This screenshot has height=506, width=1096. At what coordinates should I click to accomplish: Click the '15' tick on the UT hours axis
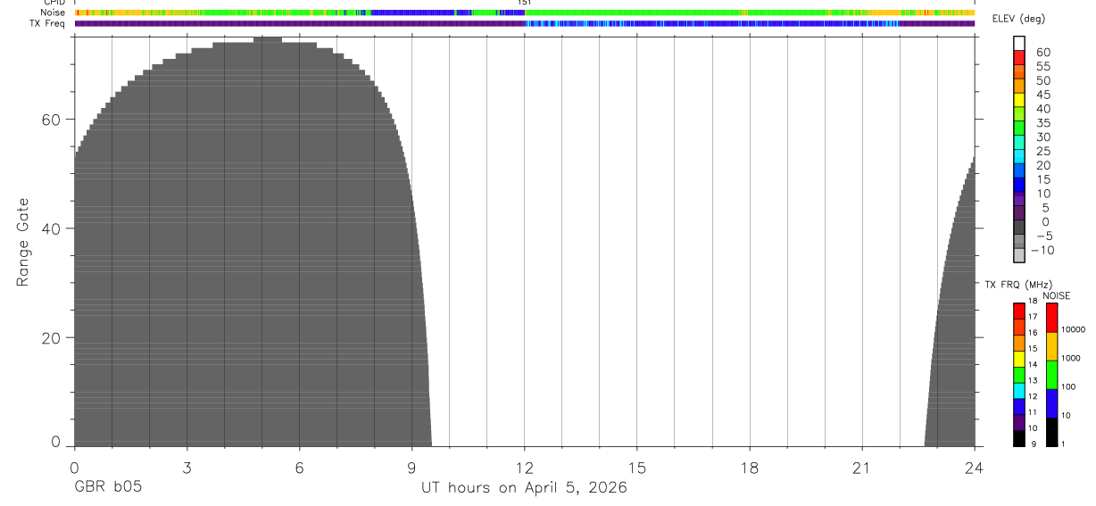pyautogui.click(x=637, y=468)
